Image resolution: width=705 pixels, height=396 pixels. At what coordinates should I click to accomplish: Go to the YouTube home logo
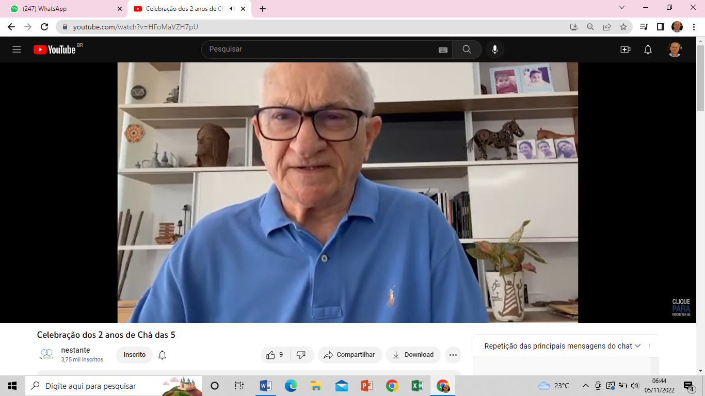click(55, 49)
